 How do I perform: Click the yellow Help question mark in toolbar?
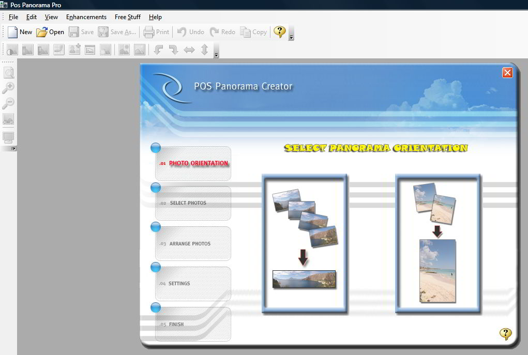280,32
